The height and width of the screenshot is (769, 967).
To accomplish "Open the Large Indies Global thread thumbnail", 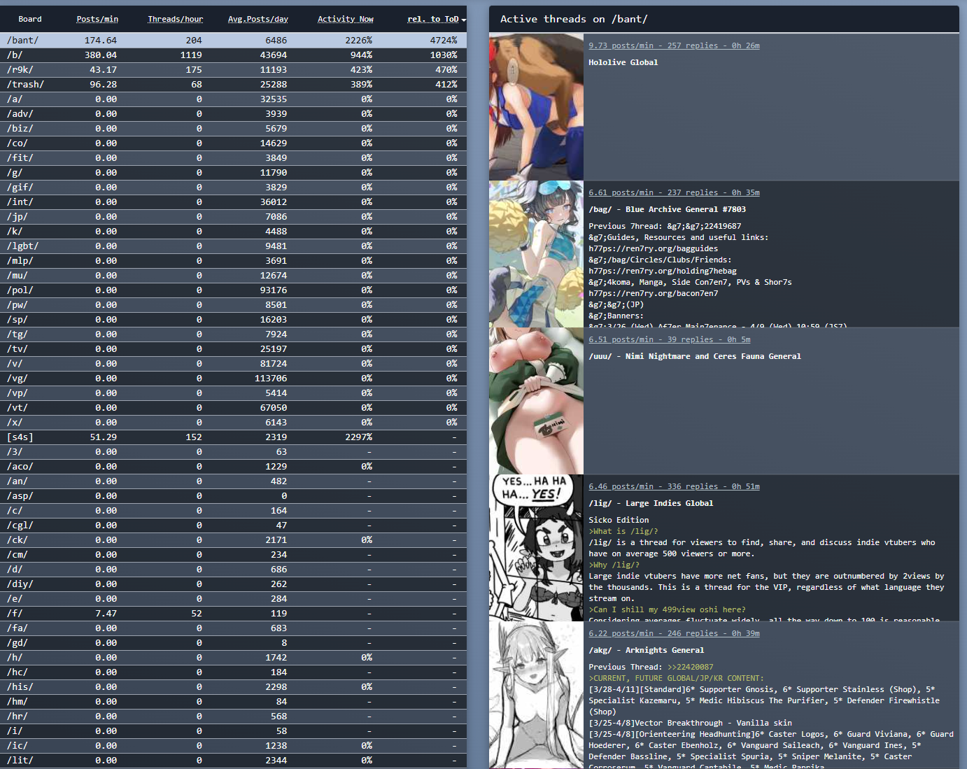I will point(536,548).
